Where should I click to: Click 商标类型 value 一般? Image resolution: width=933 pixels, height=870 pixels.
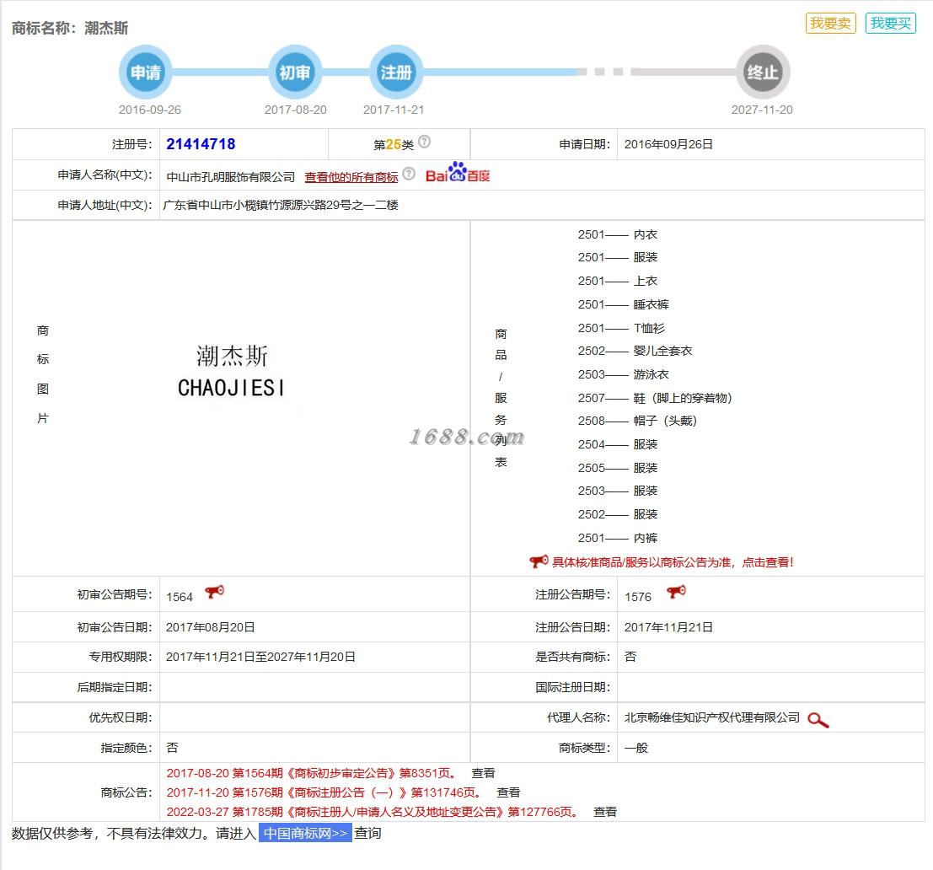pos(636,748)
